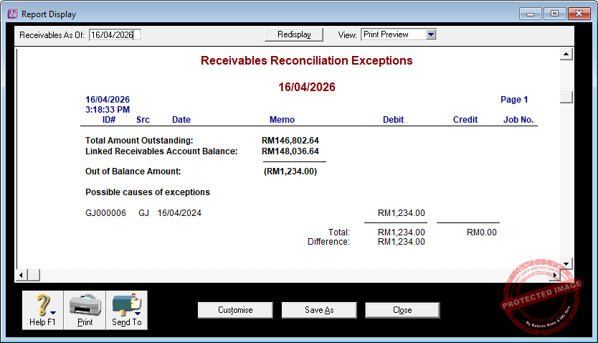Click the Job No. column header
This screenshot has width=598, height=343.
(518, 119)
